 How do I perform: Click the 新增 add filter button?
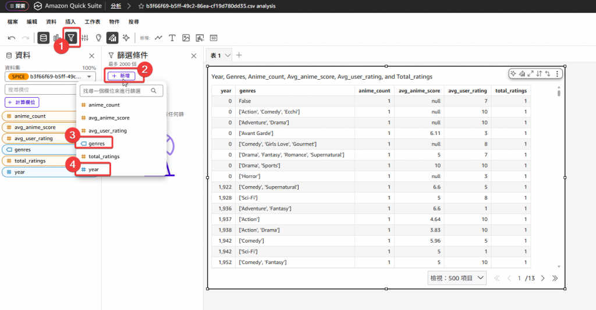pyautogui.click(x=121, y=76)
